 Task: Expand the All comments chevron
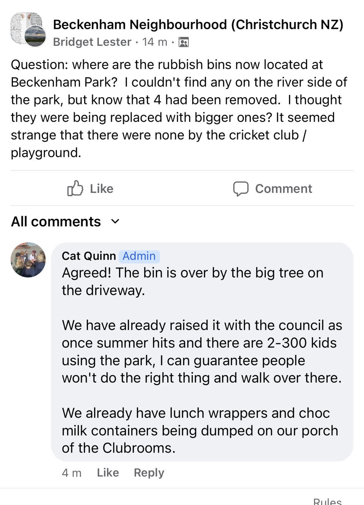(x=115, y=221)
